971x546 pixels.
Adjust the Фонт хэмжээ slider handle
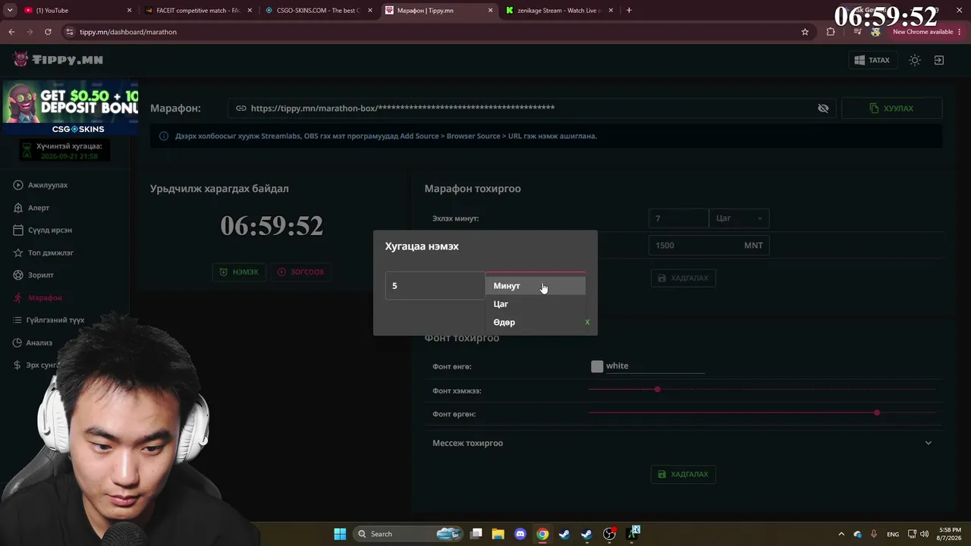pyautogui.click(x=658, y=390)
